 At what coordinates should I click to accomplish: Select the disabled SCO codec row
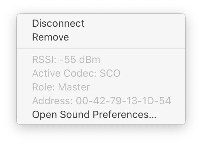coord(101,73)
